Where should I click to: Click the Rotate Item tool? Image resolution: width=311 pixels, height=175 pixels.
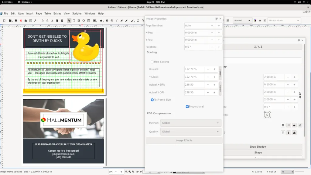click(x=138, y=21)
